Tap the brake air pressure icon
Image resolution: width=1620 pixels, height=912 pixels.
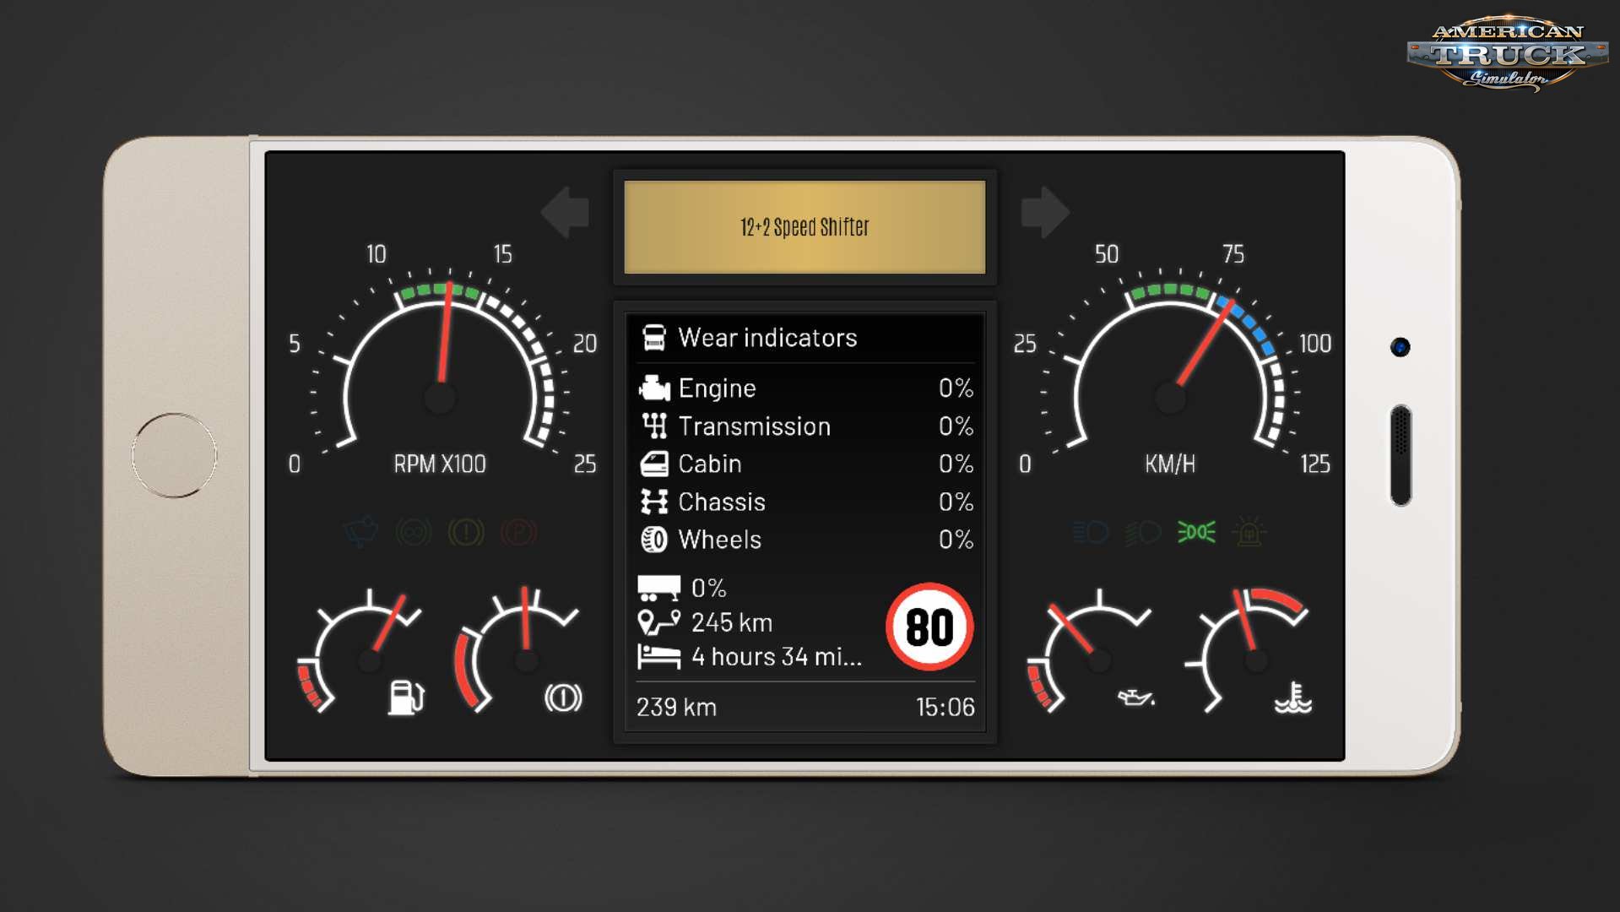(563, 698)
